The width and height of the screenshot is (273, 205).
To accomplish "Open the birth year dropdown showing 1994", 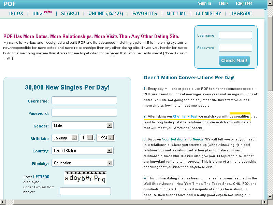I will [105, 138].
